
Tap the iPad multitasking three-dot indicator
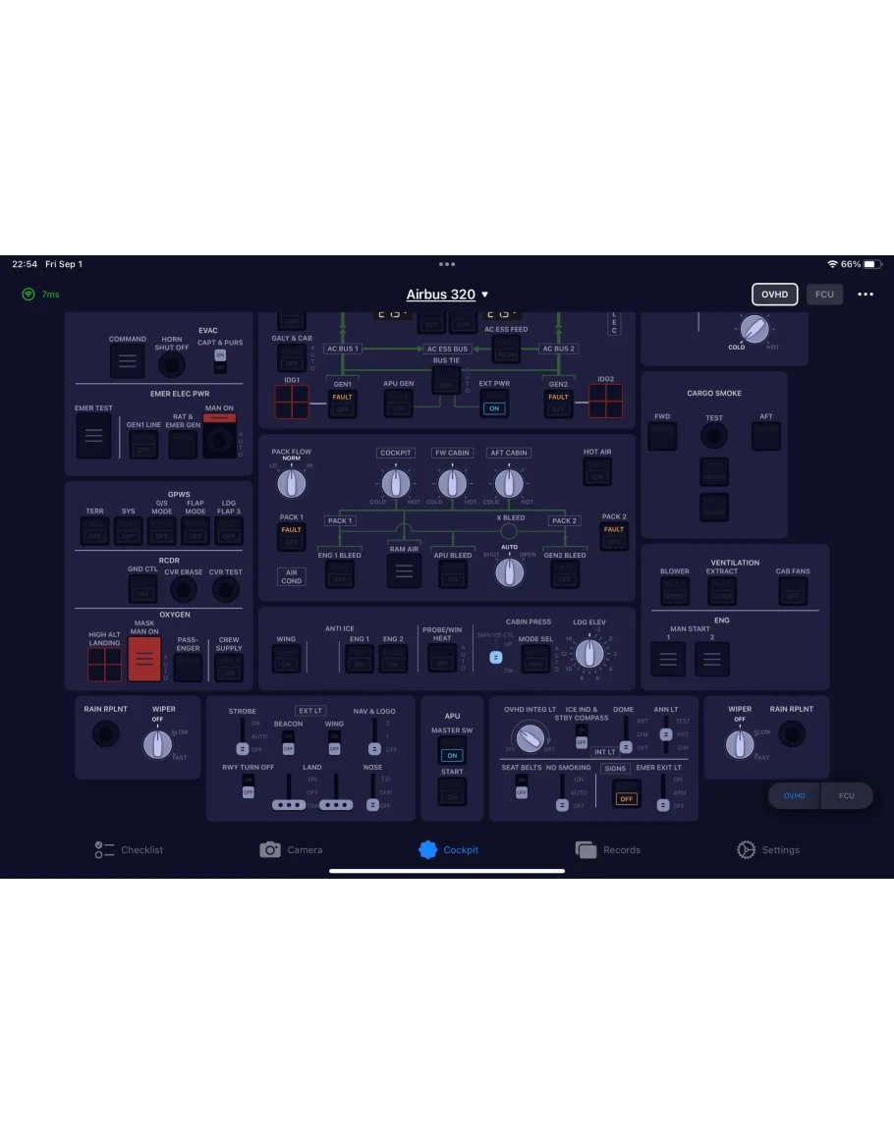447,264
